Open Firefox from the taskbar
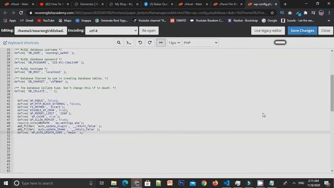 click(x=215, y=183)
